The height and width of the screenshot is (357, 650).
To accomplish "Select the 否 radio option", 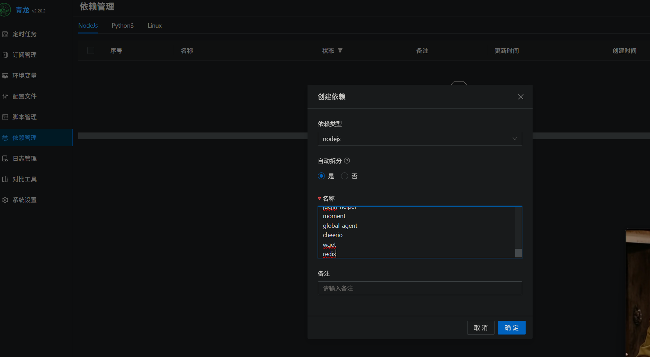I will pyautogui.click(x=344, y=176).
